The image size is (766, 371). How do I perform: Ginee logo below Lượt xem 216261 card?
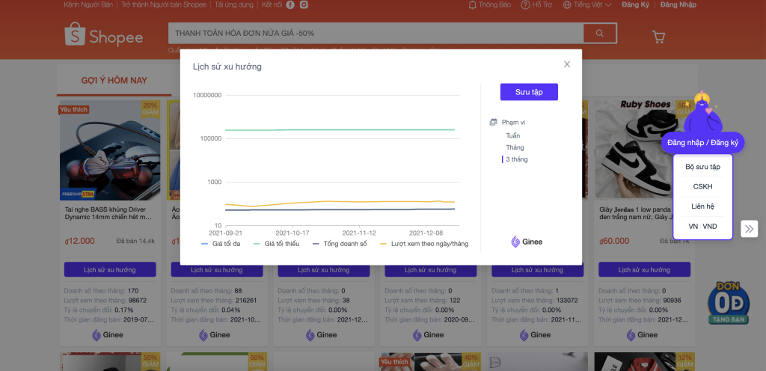coord(215,335)
